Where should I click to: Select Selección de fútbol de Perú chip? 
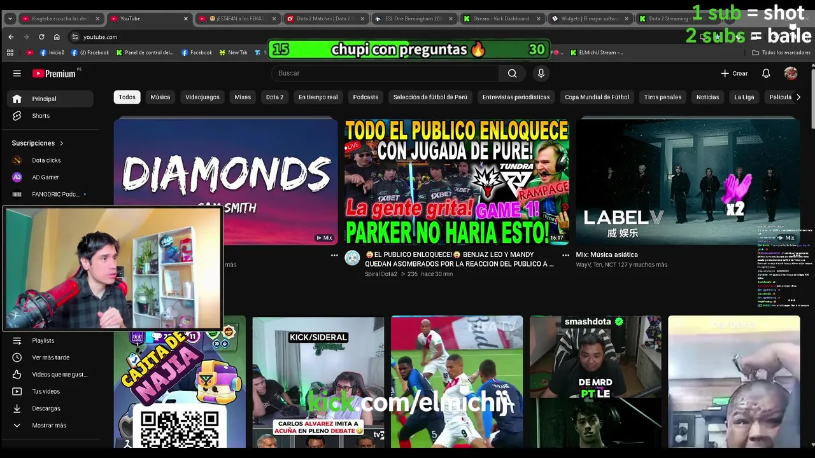[x=430, y=97]
